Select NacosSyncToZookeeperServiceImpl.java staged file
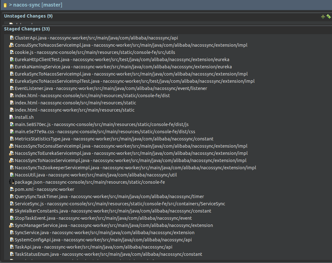 pos(135,167)
